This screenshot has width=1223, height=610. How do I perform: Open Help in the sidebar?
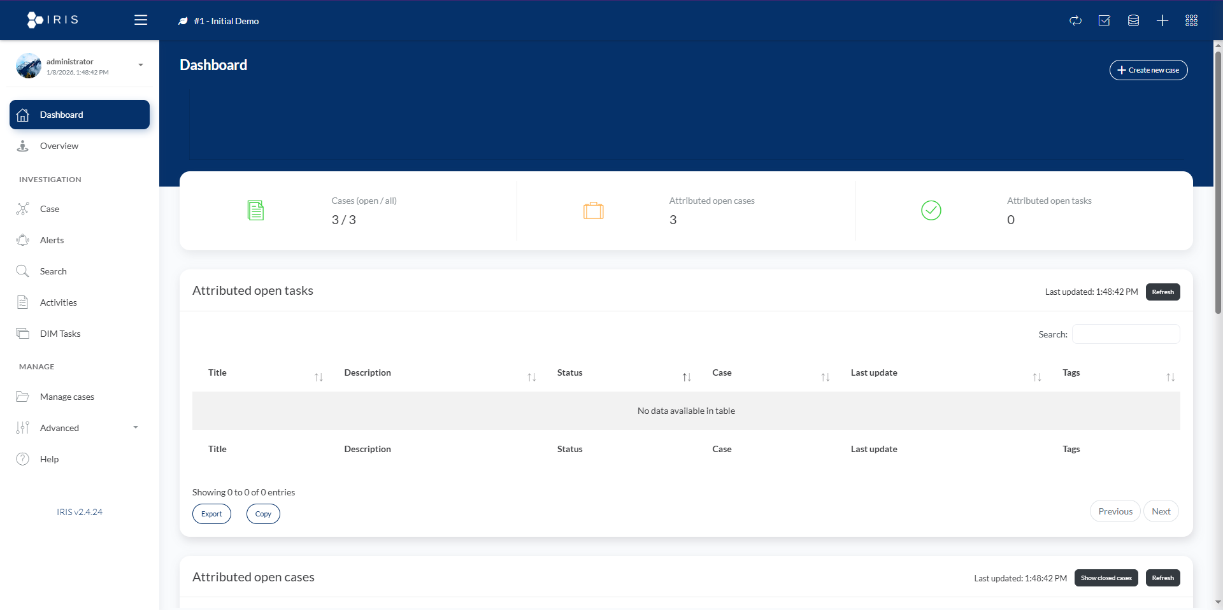coord(80,459)
